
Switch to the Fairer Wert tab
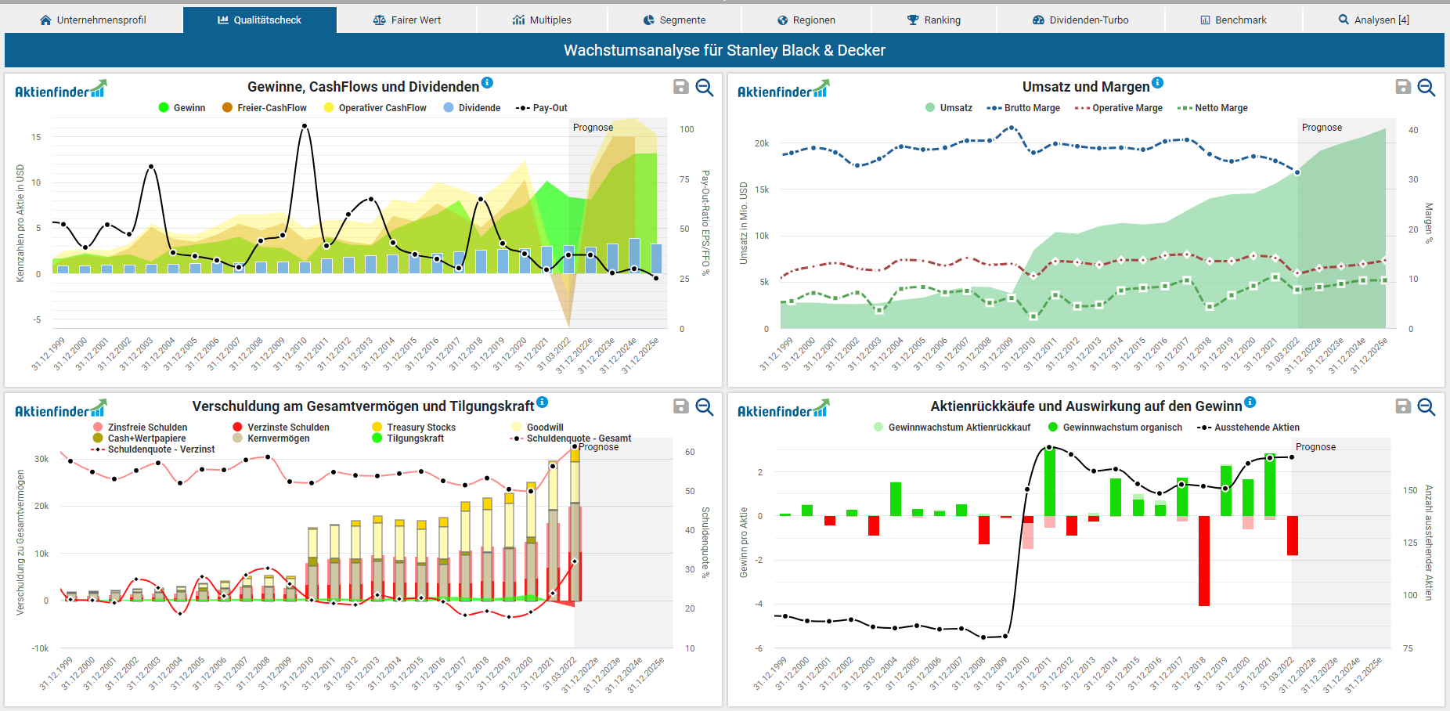point(407,20)
